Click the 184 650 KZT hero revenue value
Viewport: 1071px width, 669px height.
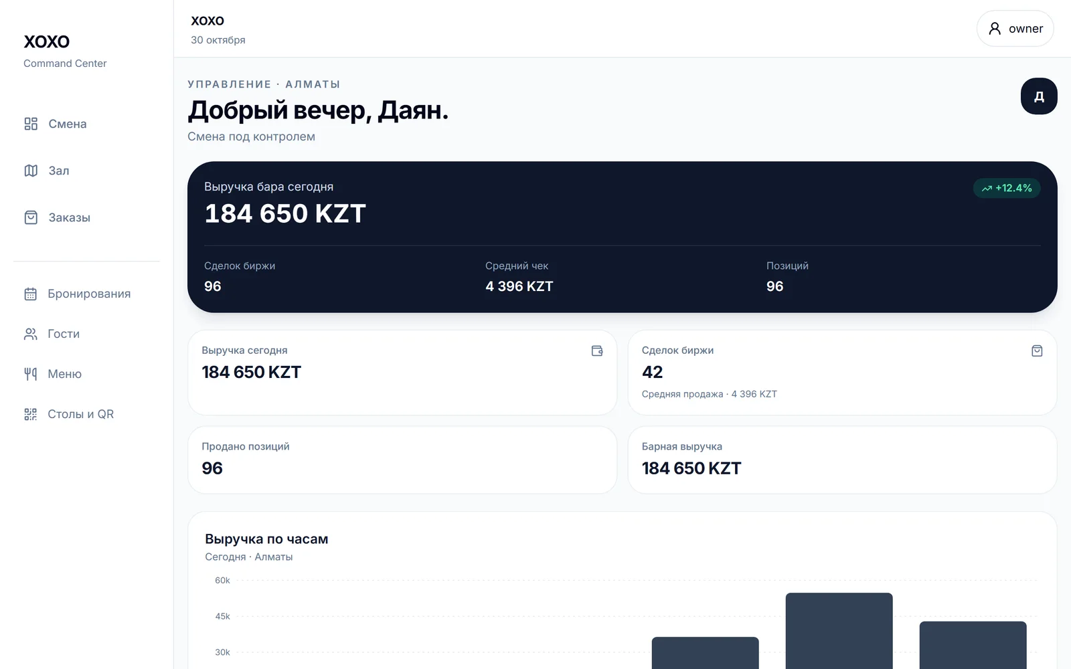pos(285,214)
